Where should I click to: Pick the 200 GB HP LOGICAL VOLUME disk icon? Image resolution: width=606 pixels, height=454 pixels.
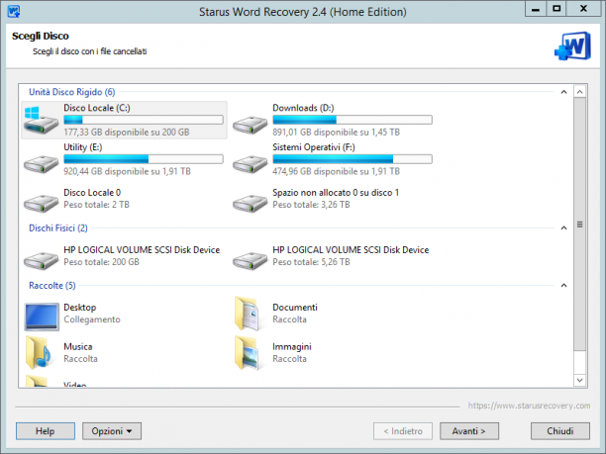click(41, 260)
